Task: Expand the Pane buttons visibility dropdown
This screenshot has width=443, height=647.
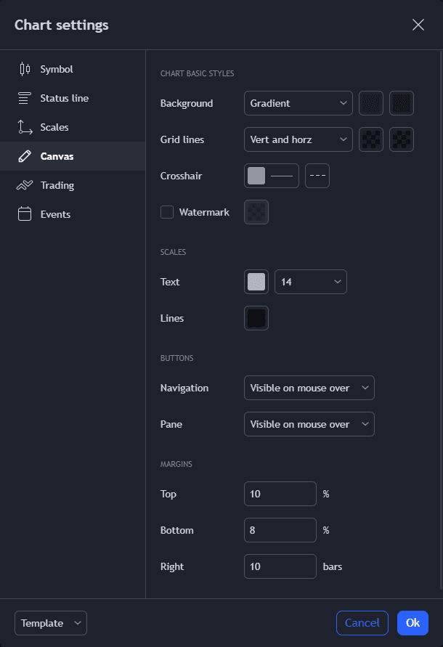Action: coord(309,424)
